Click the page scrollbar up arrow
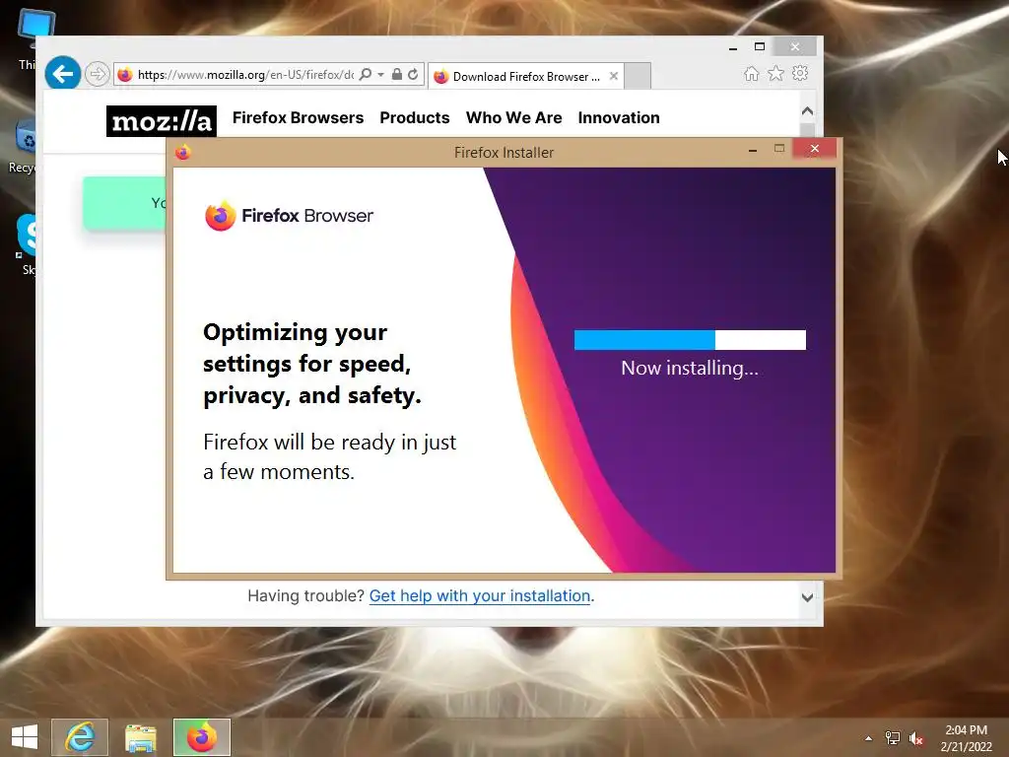Viewport: 1009px width, 757px height. (x=808, y=110)
